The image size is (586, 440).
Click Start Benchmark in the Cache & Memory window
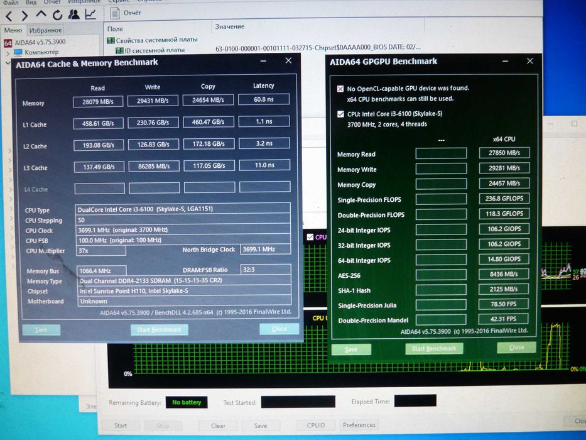click(x=159, y=329)
